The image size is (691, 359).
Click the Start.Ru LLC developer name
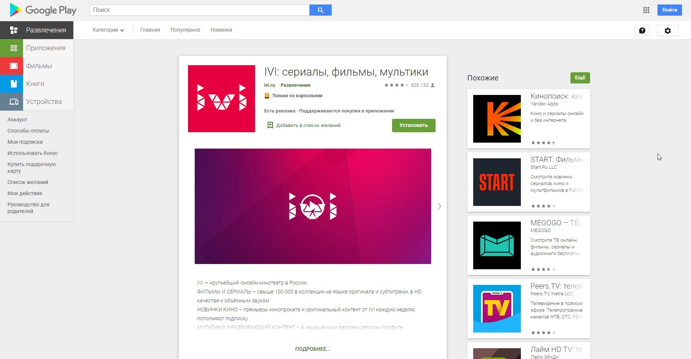click(544, 167)
